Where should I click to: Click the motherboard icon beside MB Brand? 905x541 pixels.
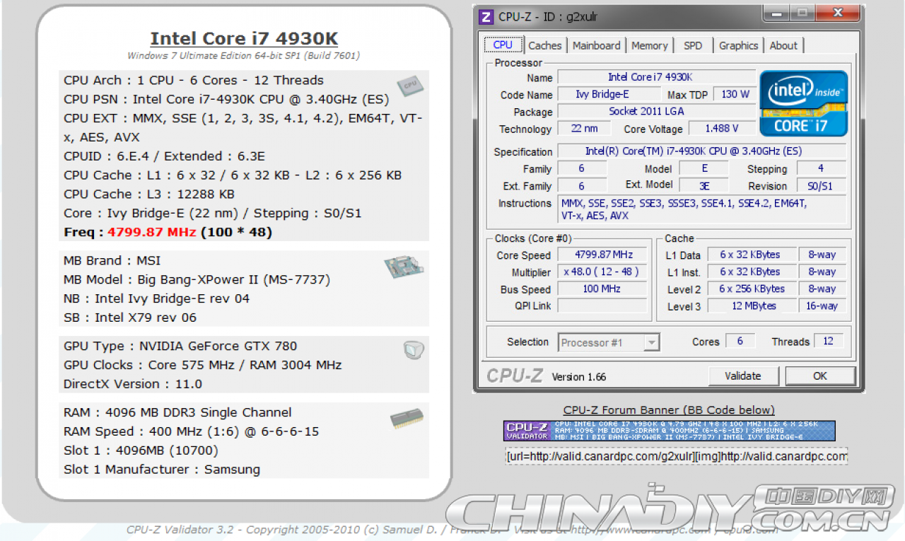pyautogui.click(x=404, y=268)
